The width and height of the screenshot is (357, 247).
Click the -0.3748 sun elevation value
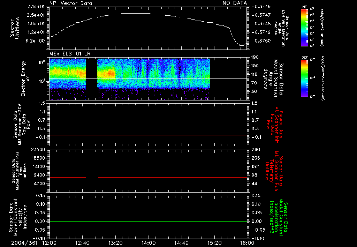pyautogui.click(x=261, y=24)
